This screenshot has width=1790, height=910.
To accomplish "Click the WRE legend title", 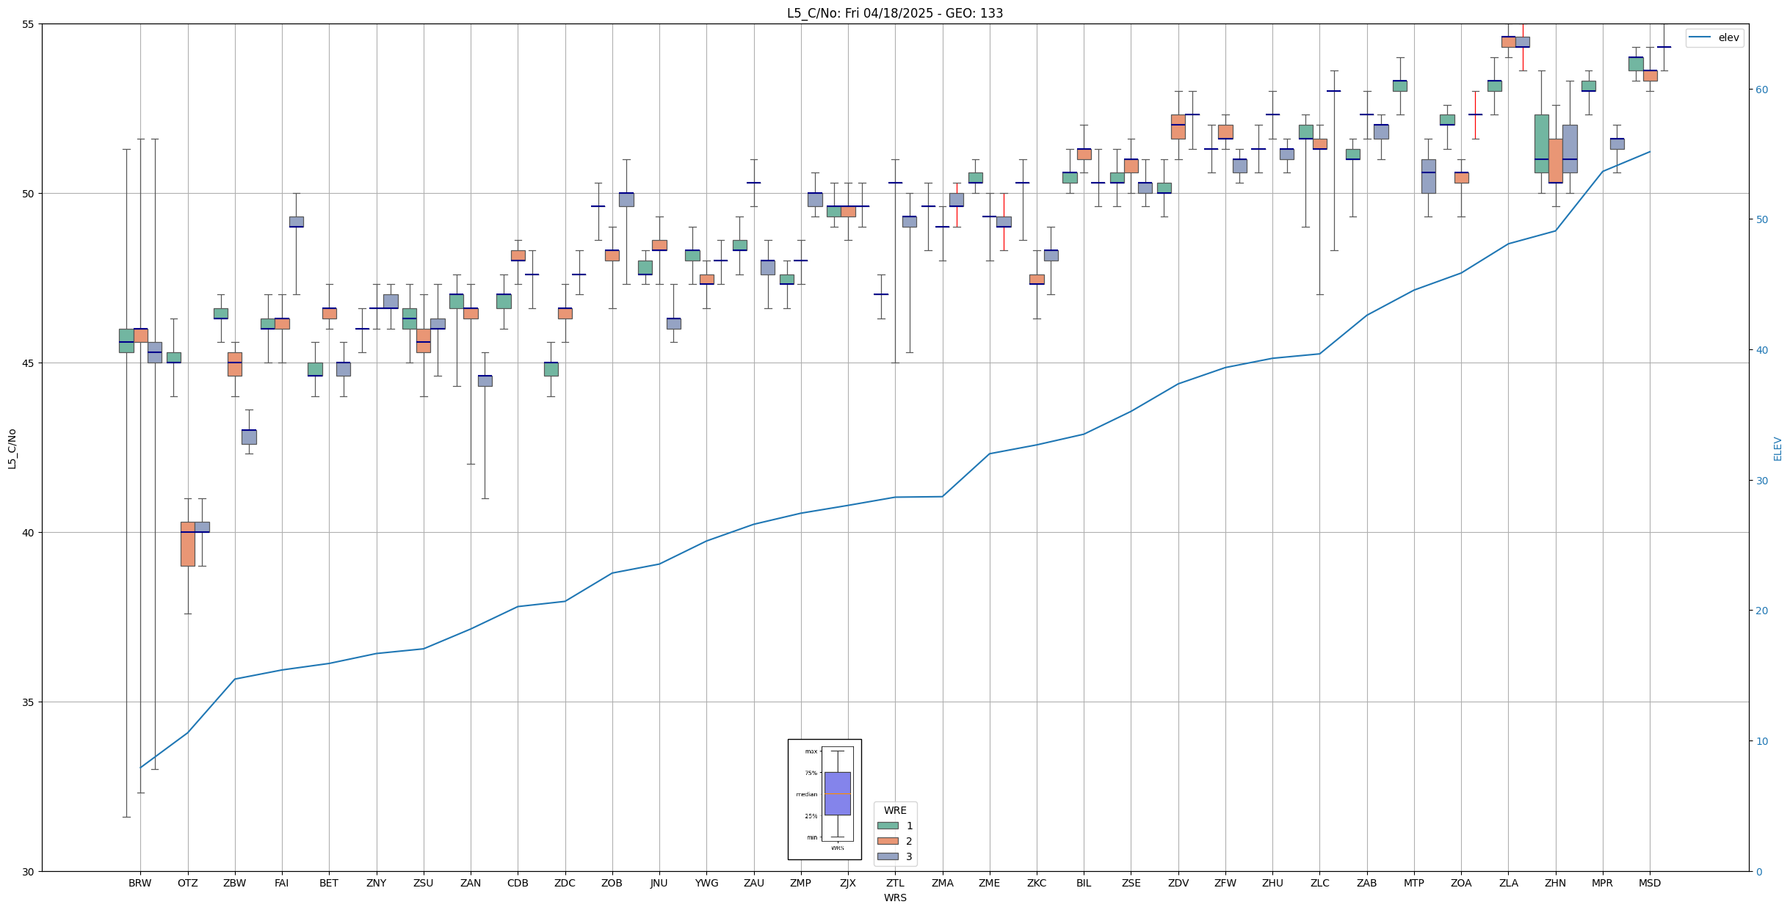I will click(x=894, y=810).
